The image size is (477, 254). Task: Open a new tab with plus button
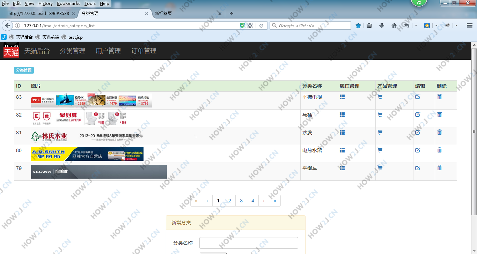231,14
